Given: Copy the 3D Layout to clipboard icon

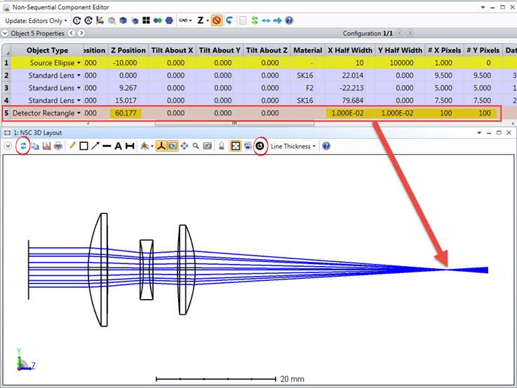Looking at the screenshot, I should pos(35,146).
